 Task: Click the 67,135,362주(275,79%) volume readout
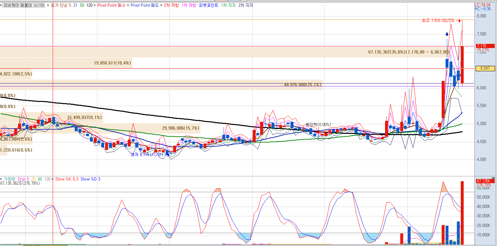pyautogui.click(x=20, y=183)
